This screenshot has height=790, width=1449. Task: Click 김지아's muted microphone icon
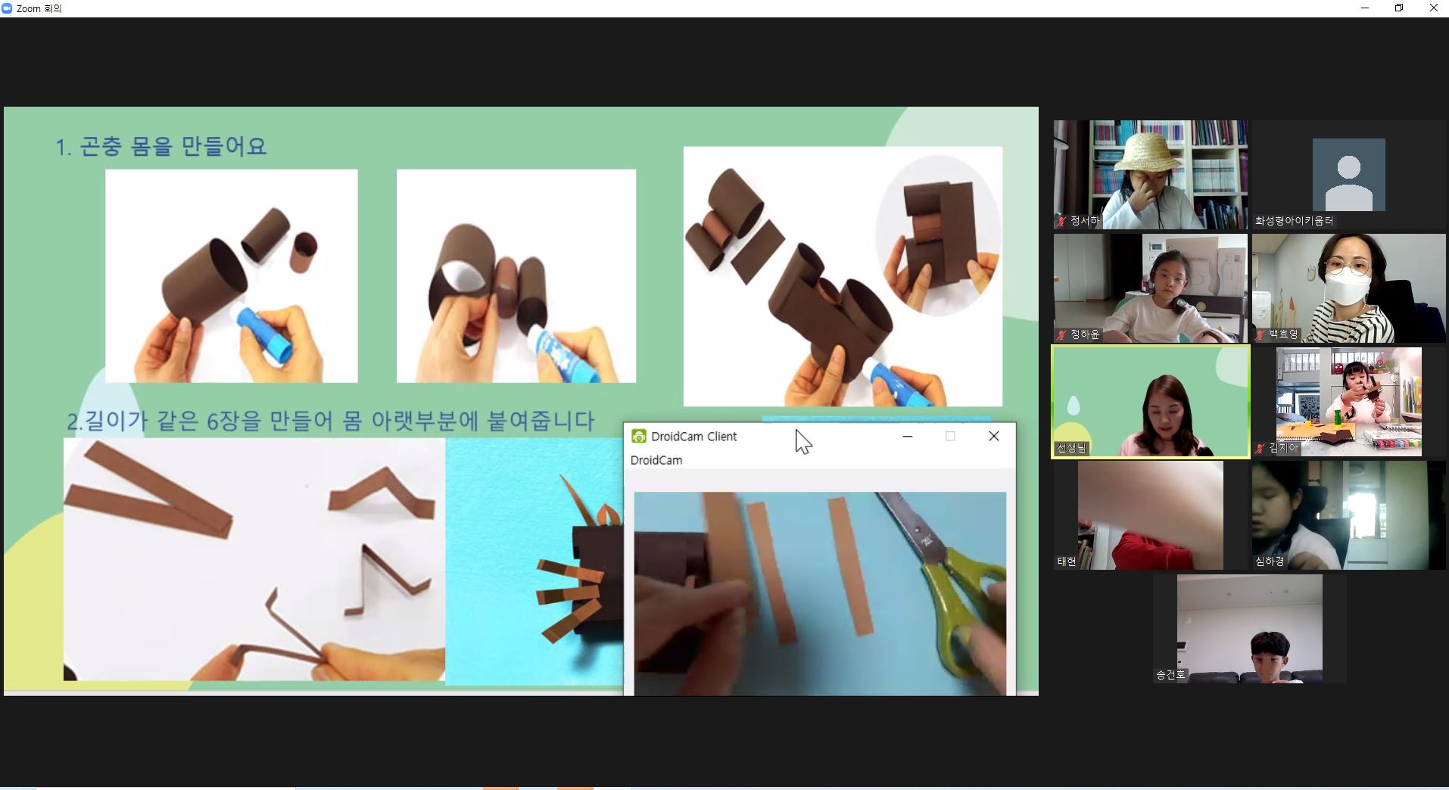[1260, 448]
